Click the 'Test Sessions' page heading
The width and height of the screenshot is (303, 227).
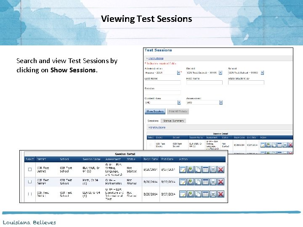click(158, 50)
